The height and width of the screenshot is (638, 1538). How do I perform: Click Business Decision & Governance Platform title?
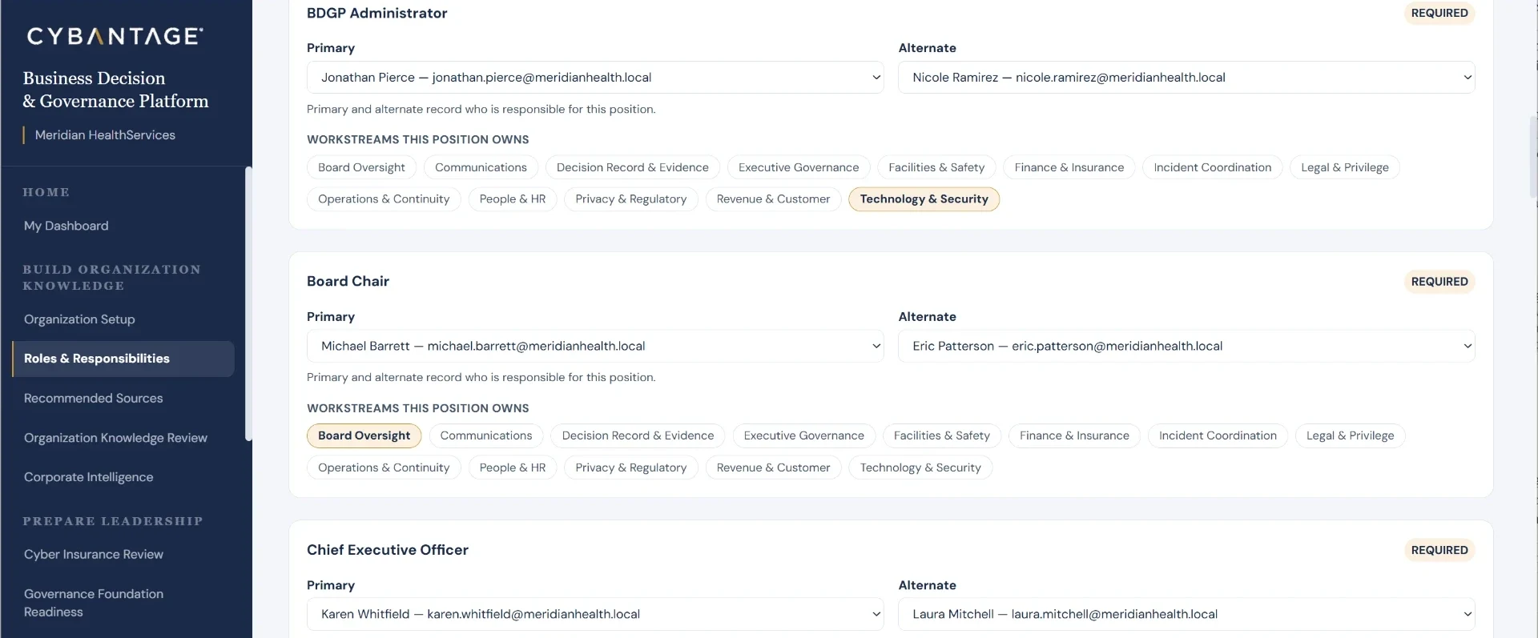click(x=115, y=90)
